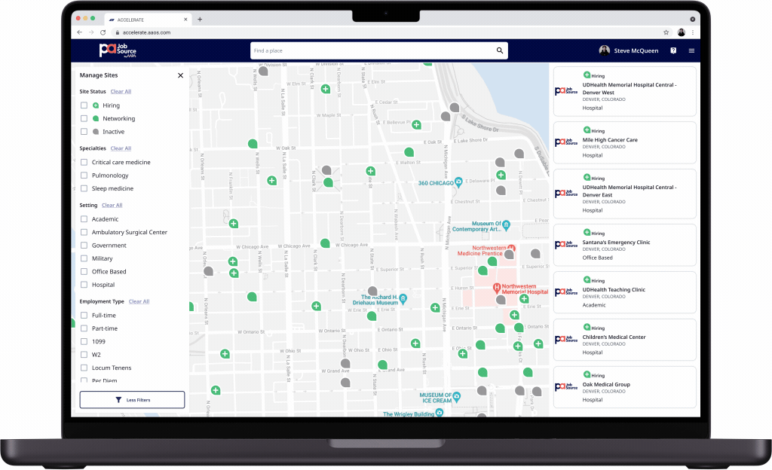Click the browser back arrow
Viewport: 772px width, 470px height.
80,32
